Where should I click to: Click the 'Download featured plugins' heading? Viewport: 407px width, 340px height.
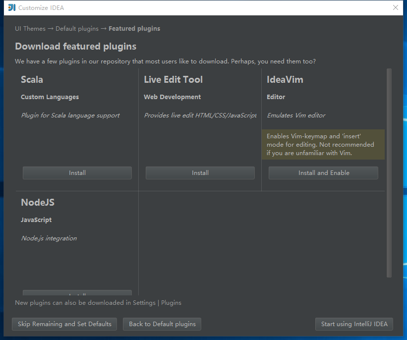click(x=75, y=47)
